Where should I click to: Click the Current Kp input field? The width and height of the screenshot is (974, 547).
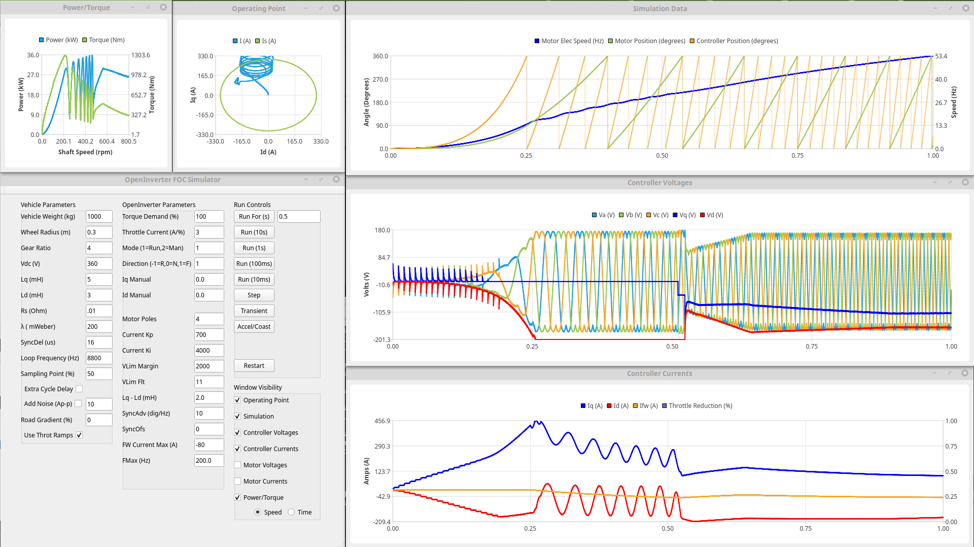208,335
